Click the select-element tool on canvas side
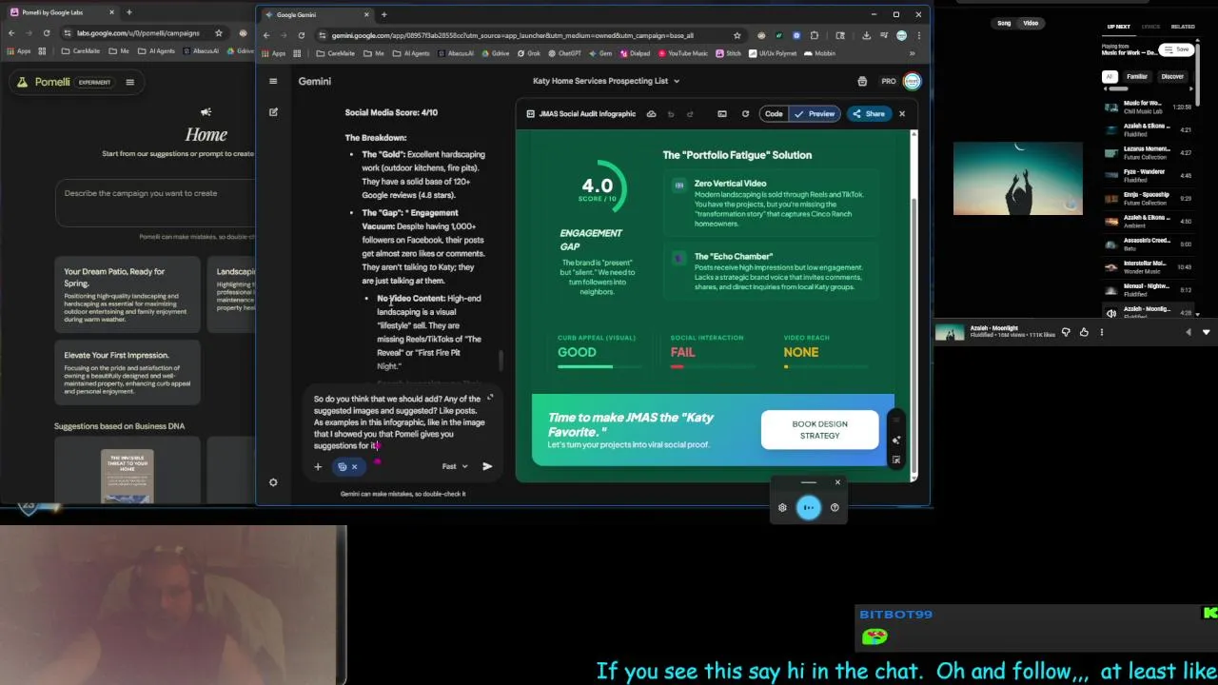 coord(895,460)
